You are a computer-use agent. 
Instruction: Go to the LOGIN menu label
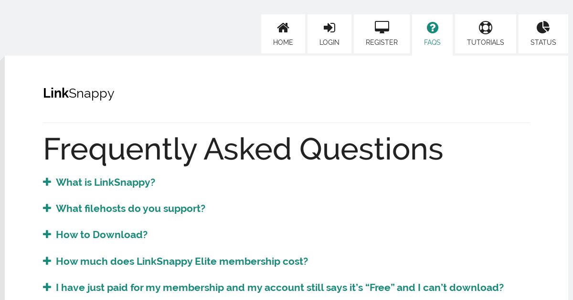(x=329, y=42)
